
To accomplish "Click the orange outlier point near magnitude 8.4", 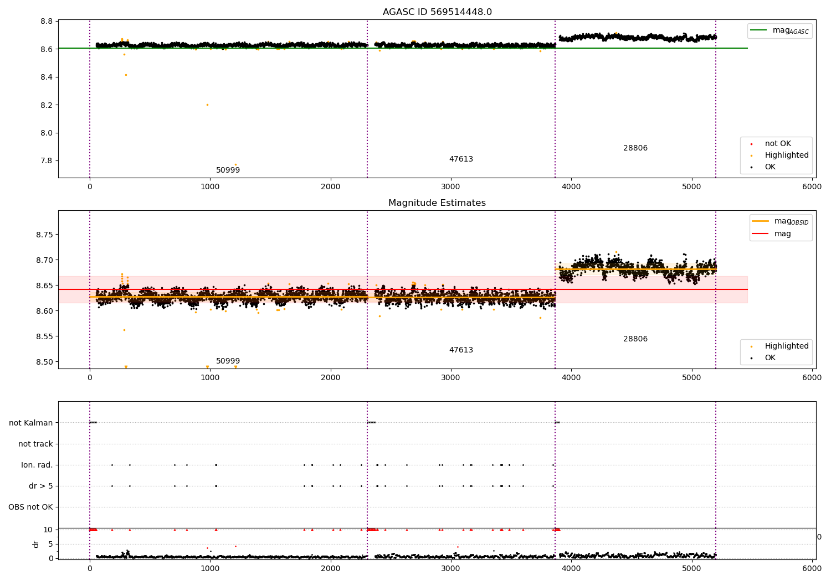I will tap(126, 75).
